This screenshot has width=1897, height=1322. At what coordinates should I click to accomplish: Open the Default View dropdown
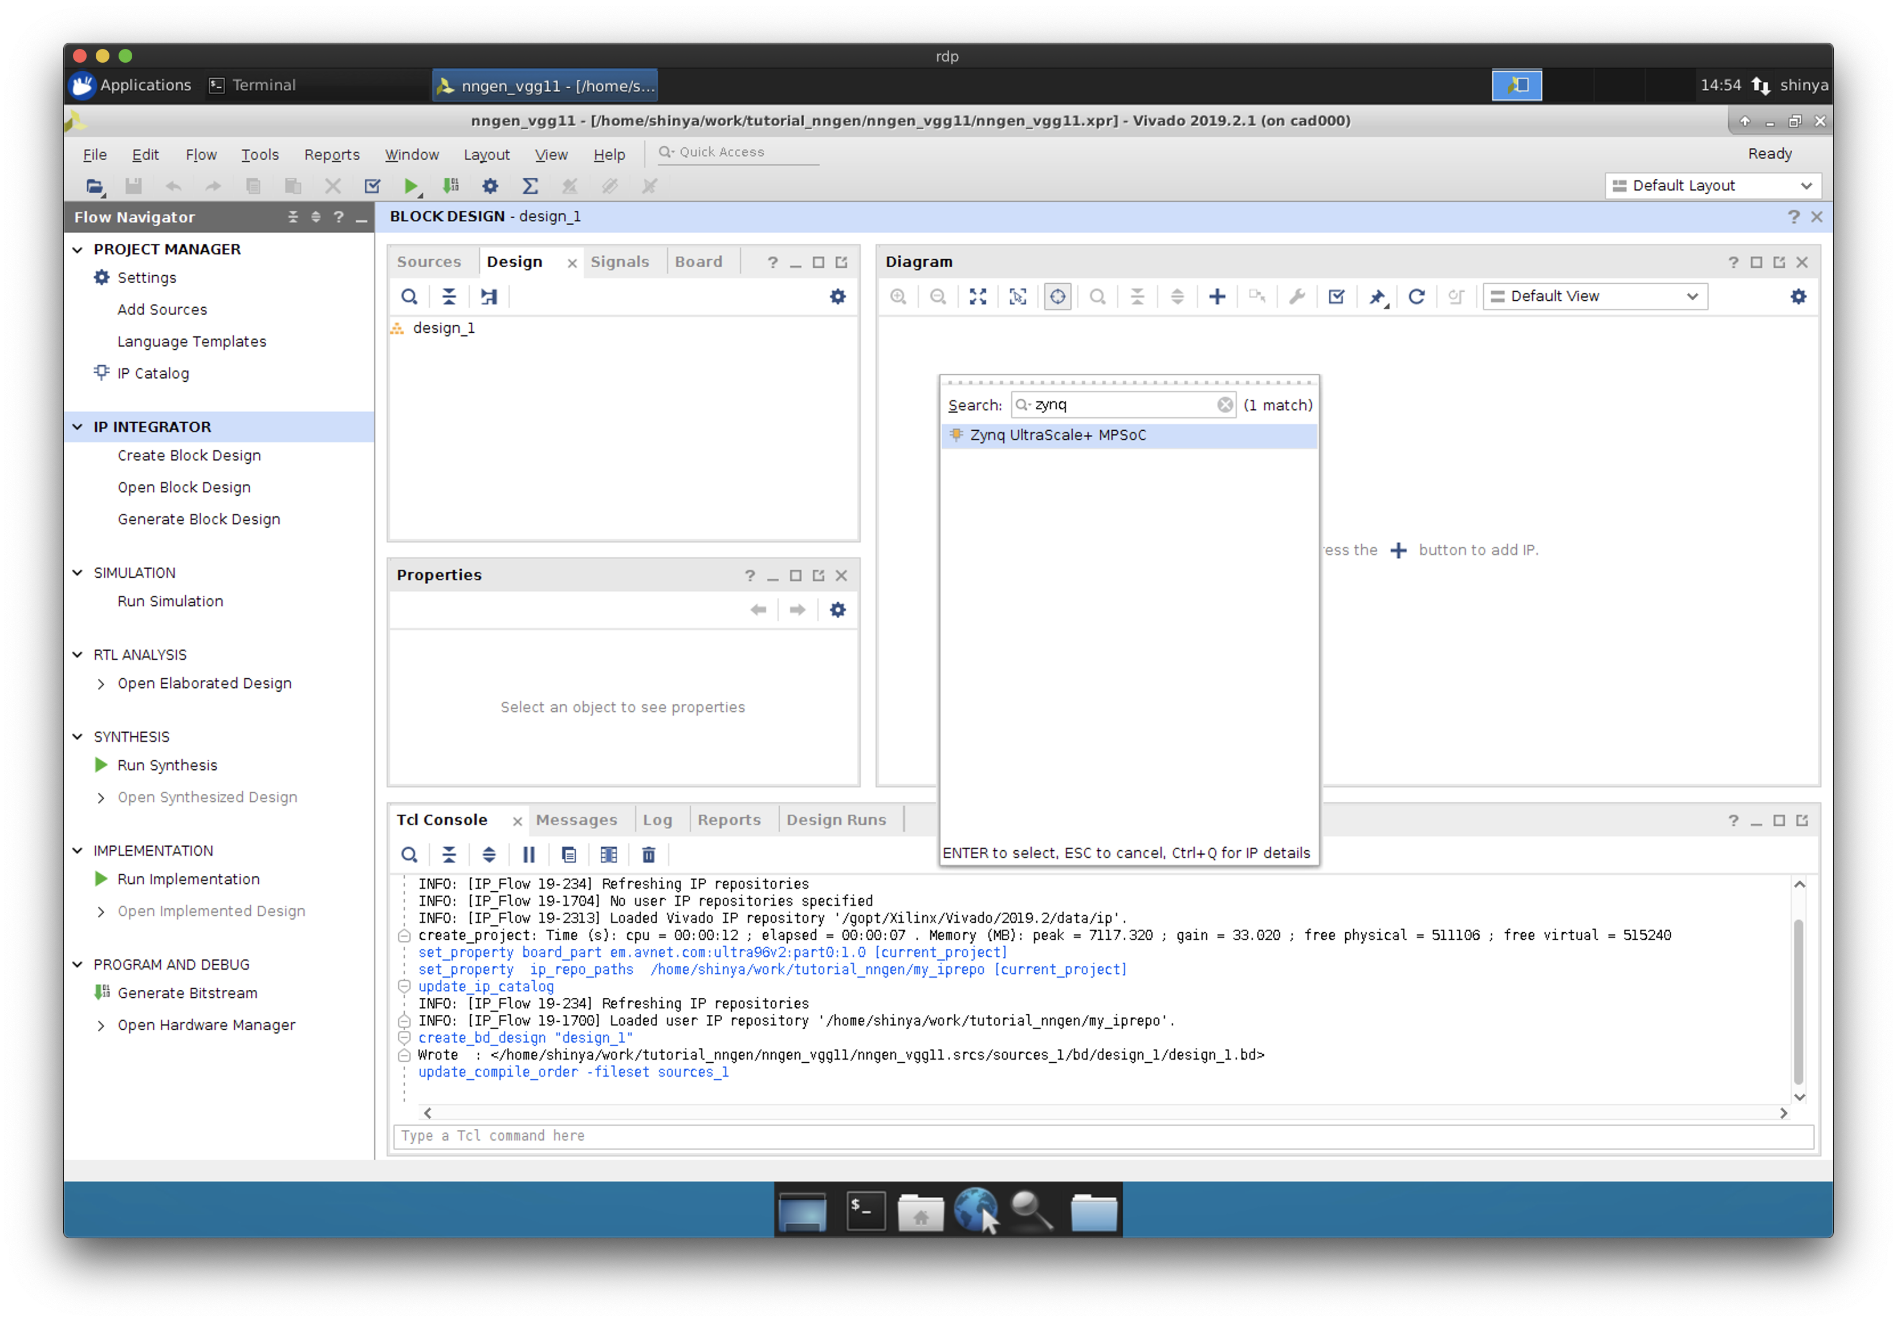click(x=1595, y=296)
